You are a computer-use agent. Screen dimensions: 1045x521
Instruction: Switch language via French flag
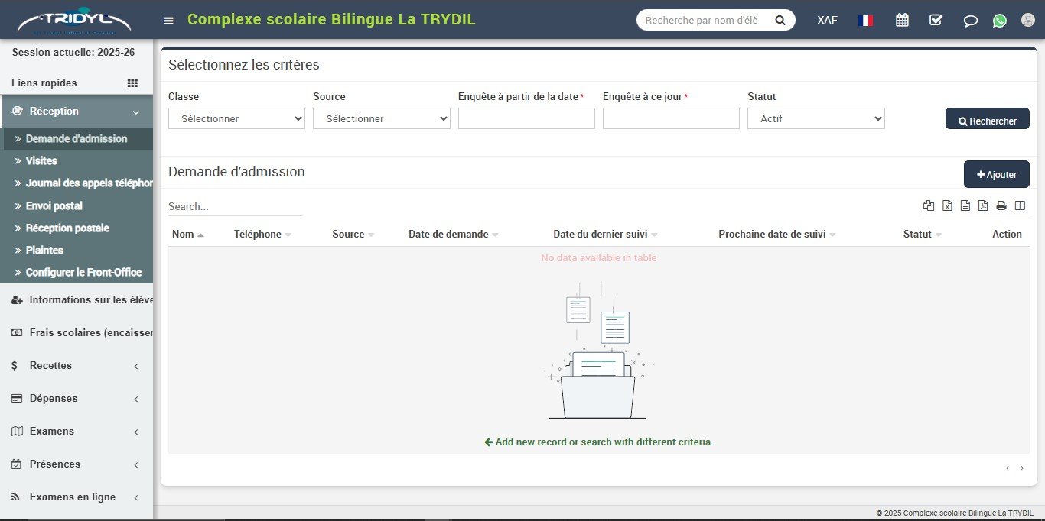coord(866,21)
